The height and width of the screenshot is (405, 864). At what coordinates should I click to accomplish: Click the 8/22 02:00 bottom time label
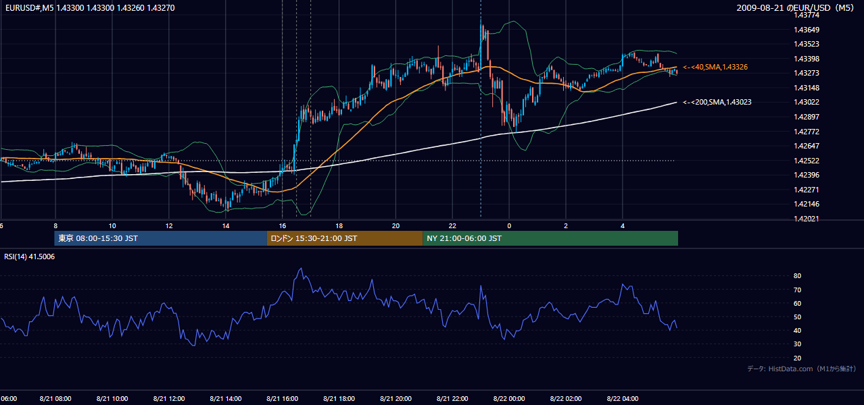pos(566,399)
